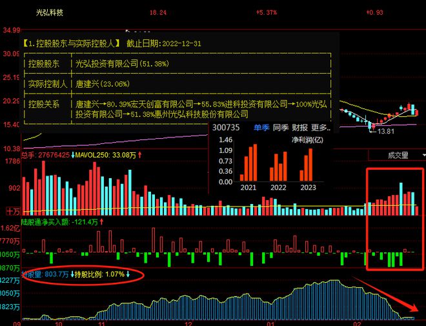Click the red up arrow after 陆股通净买入额
This screenshot has height=326, width=426.
(x=101, y=222)
